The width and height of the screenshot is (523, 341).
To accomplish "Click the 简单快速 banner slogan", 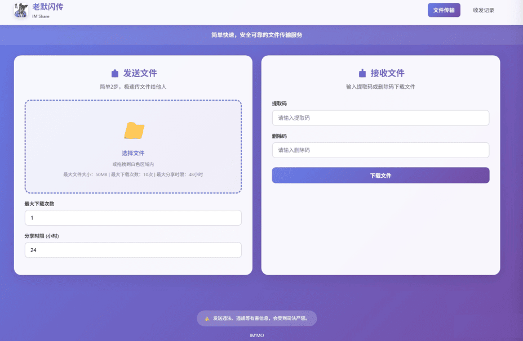I will pyautogui.click(x=257, y=35).
